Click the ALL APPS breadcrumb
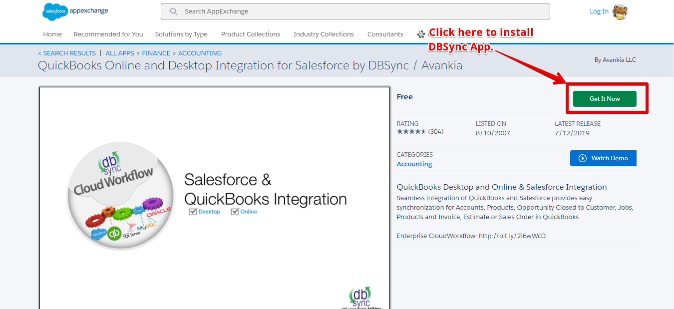674x309 pixels. [120, 53]
